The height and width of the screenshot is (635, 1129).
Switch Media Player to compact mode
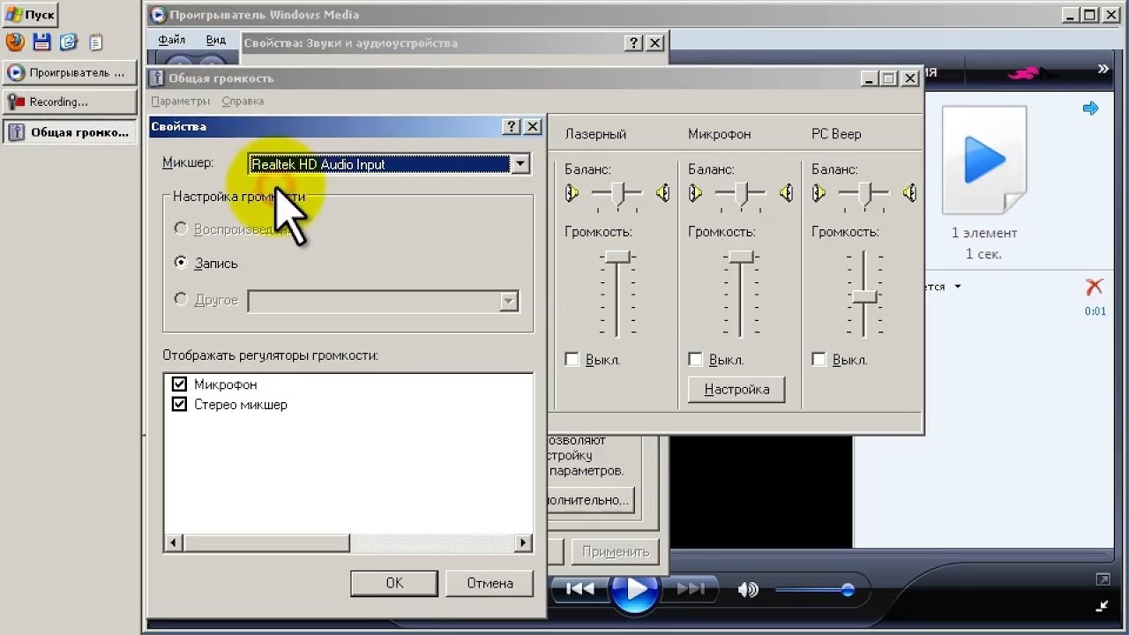(1103, 605)
